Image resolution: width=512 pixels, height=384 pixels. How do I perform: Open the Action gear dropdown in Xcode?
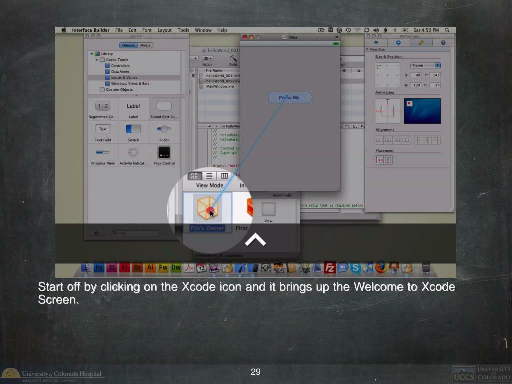pyautogui.click(x=207, y=59)
